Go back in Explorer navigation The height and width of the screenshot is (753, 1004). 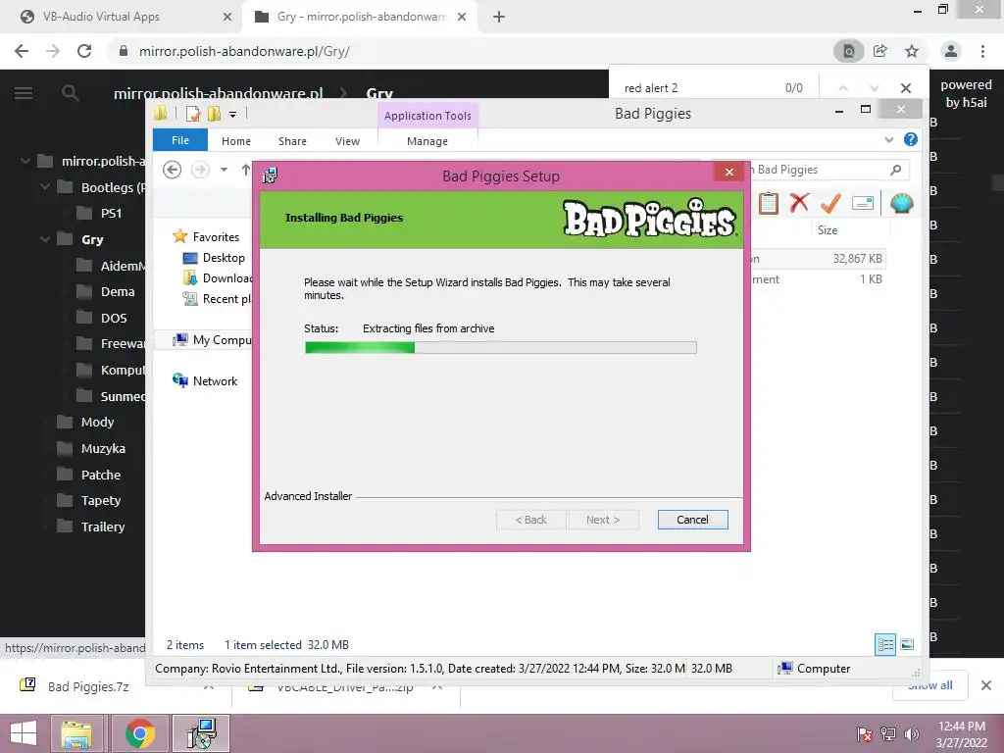pyautogui.click(x=172, y=170)
